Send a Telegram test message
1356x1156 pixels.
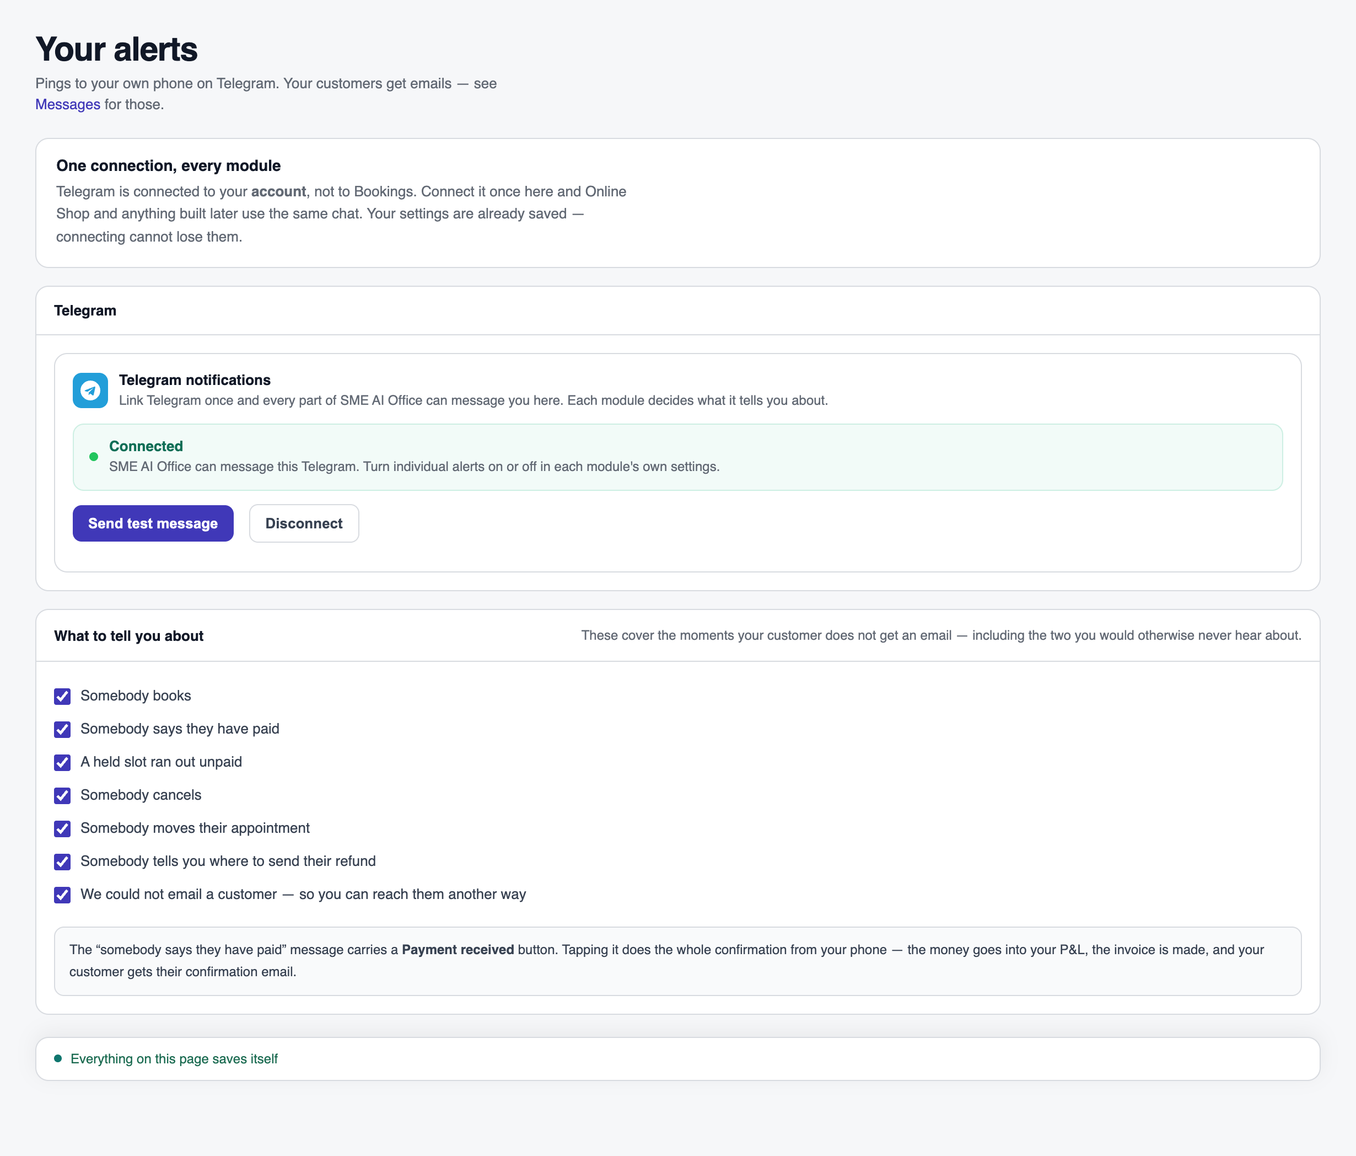coord(153,523)
